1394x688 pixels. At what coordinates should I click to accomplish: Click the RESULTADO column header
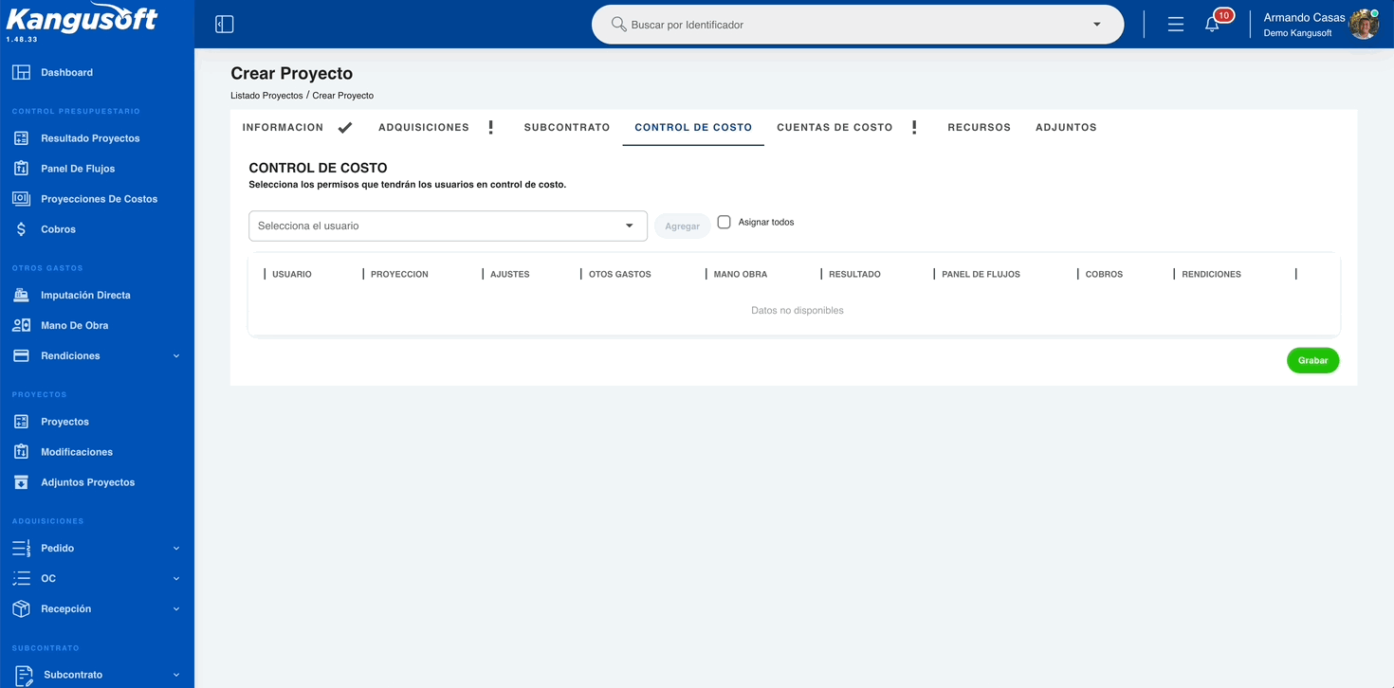854,274
